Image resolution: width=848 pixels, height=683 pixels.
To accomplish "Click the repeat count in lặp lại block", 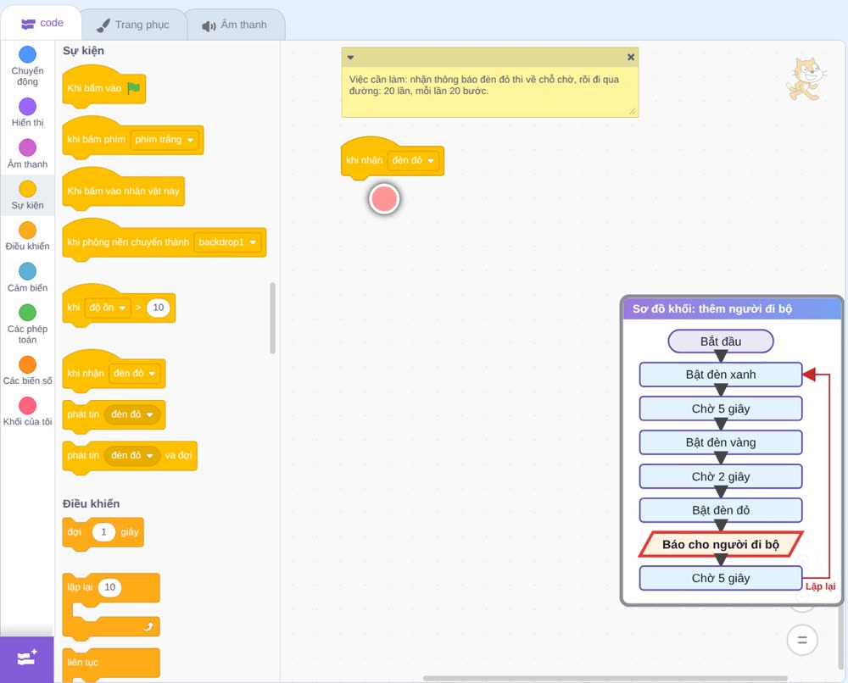I will pyautogui.click(x=109, y=587).
